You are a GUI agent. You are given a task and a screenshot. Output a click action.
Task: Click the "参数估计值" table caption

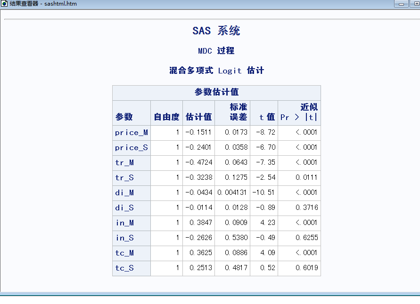216,92
